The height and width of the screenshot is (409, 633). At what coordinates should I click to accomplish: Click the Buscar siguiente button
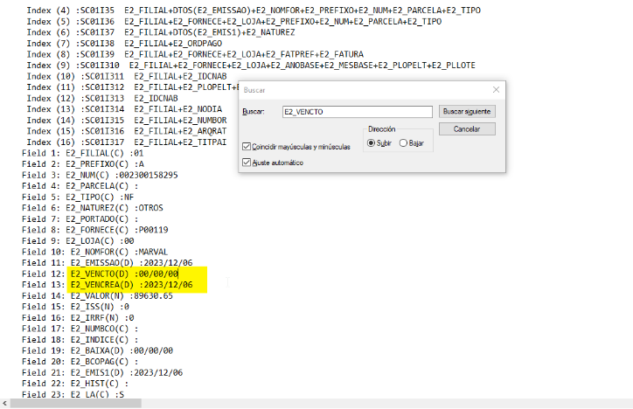click(467, 112)
